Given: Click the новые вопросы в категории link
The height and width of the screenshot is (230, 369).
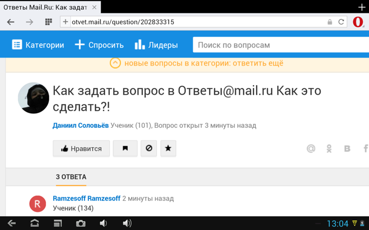Looking at the screenshot, I should tap(204, 63).
